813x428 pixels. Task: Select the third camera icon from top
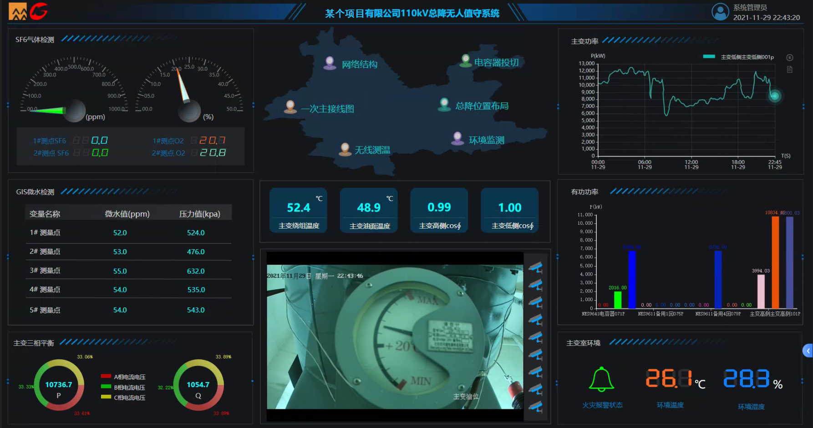(536, 302)
